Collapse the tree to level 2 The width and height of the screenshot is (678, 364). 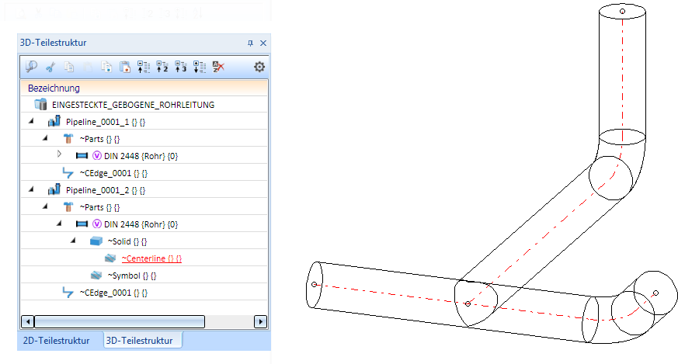[x=162, y=67]
